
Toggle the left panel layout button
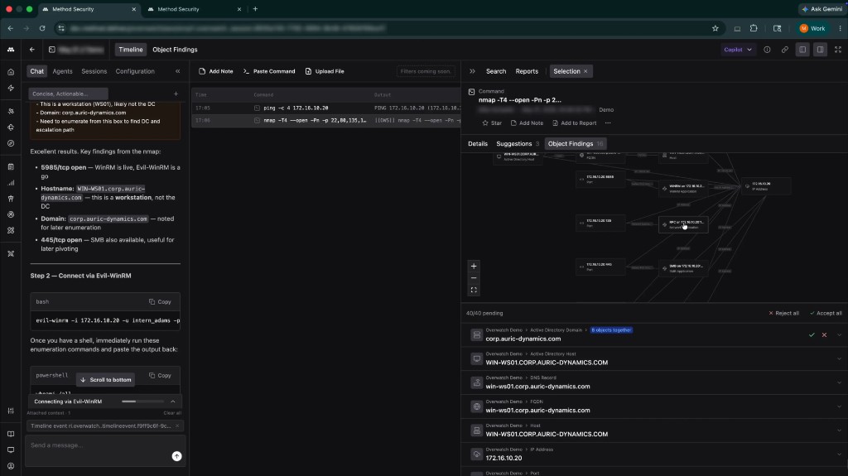[802, 49]
